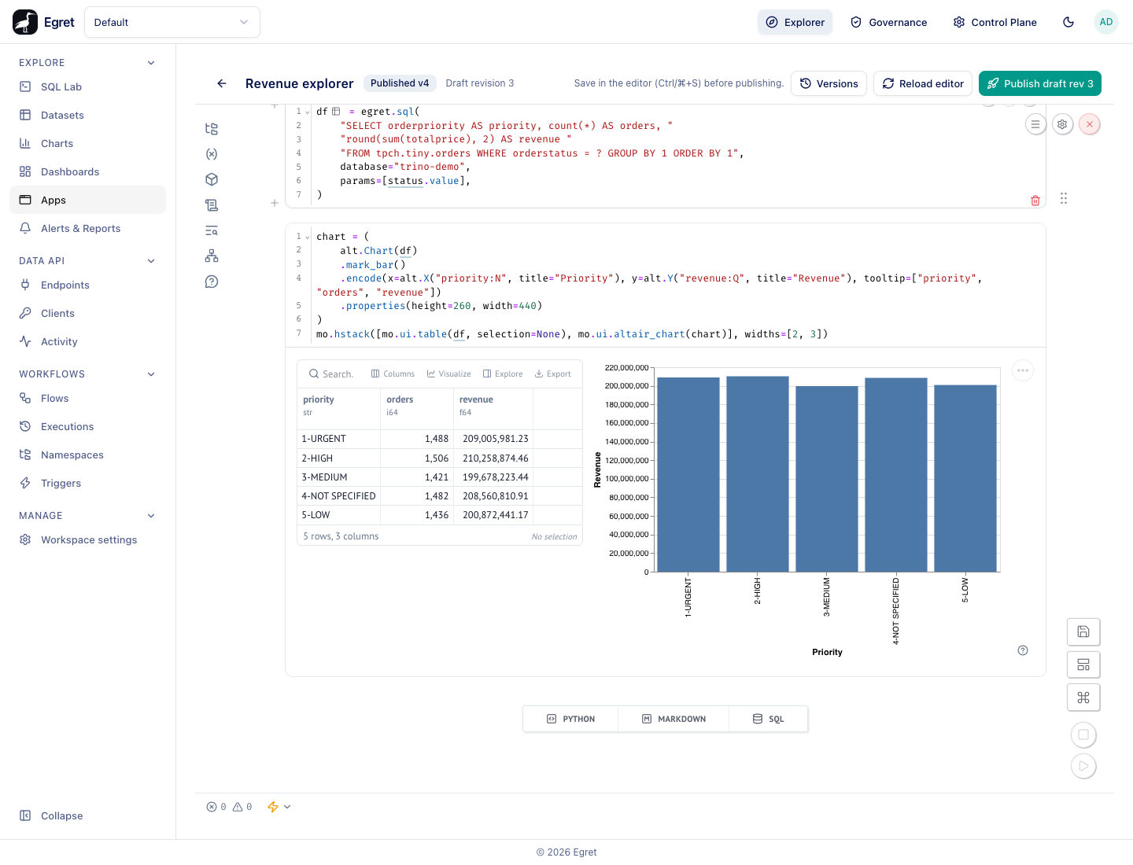Open the AD user avatar menu
The width and height of the screenshot is (1133, 865).
pyautogui.click(x=1105, y=22)
